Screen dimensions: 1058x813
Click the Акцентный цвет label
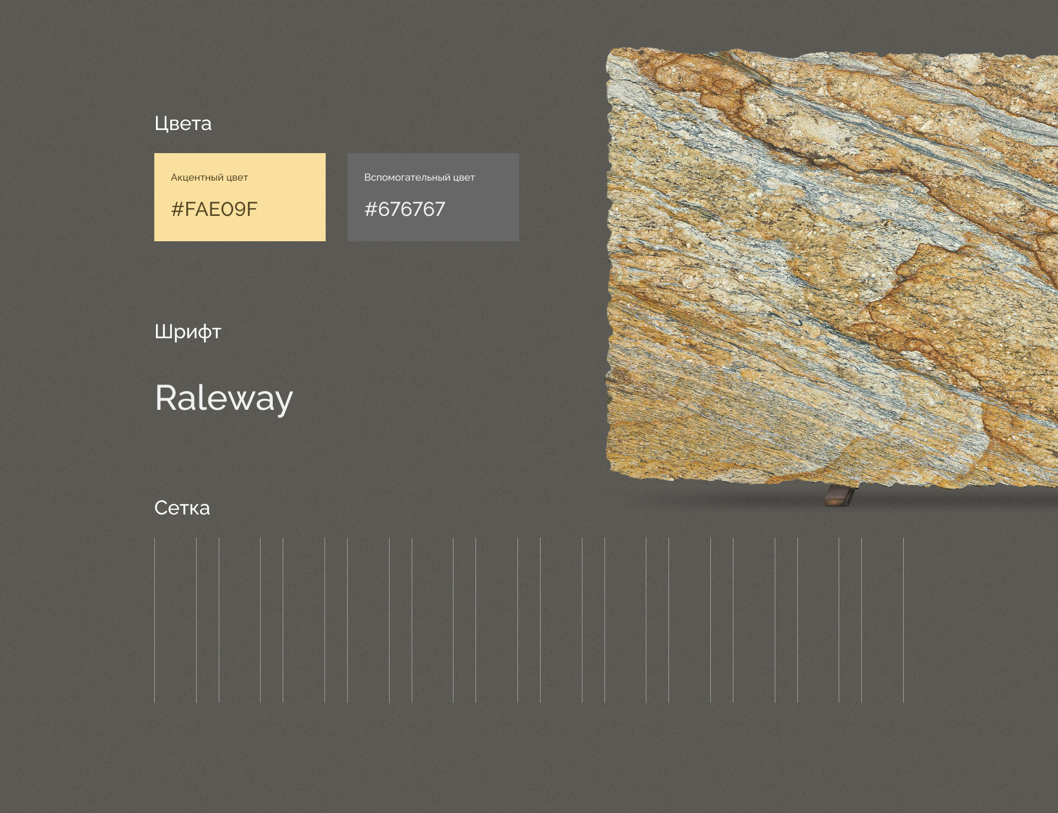209,177
